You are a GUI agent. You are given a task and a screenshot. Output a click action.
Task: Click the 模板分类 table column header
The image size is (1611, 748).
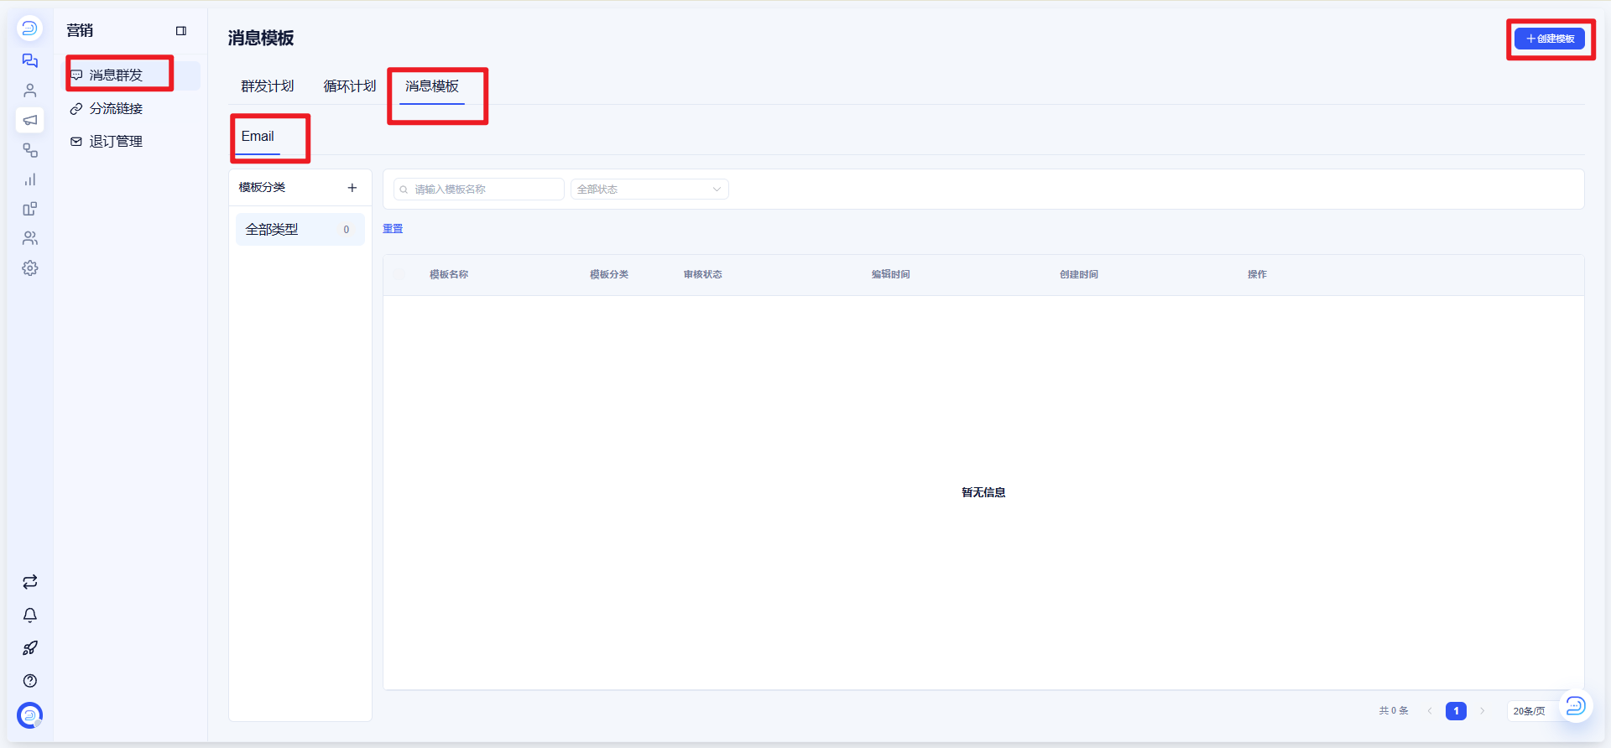[x=609, y=274]
